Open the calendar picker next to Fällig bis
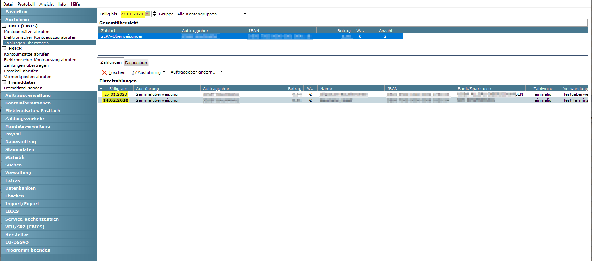This screenshot has width=592, height=261. (x=148, y=14)
